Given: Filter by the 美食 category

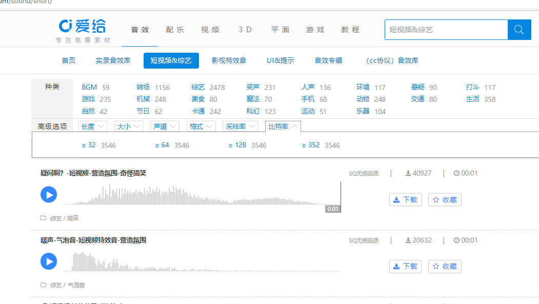Looking at the screenshot, I should (198, 99).
